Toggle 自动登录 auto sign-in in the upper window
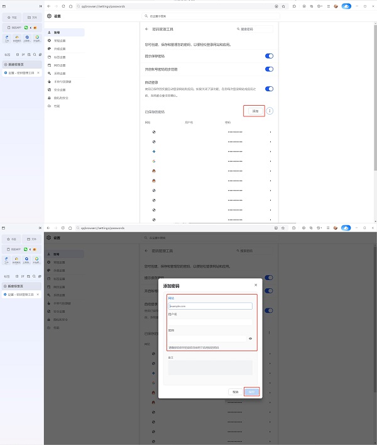This screenshot has height=445, width=377. pos(269,89)
